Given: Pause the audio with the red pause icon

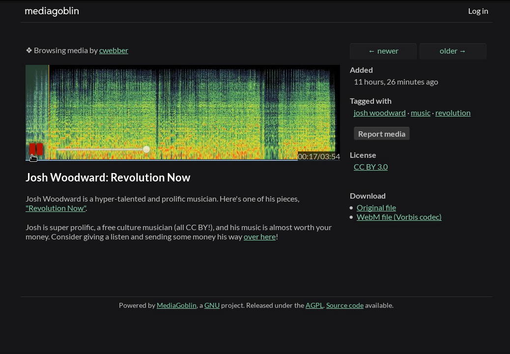Looking at the screenshot, I should point(36,149).
